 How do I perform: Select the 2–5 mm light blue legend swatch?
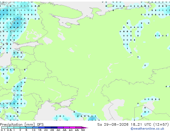tap(23, 128)
